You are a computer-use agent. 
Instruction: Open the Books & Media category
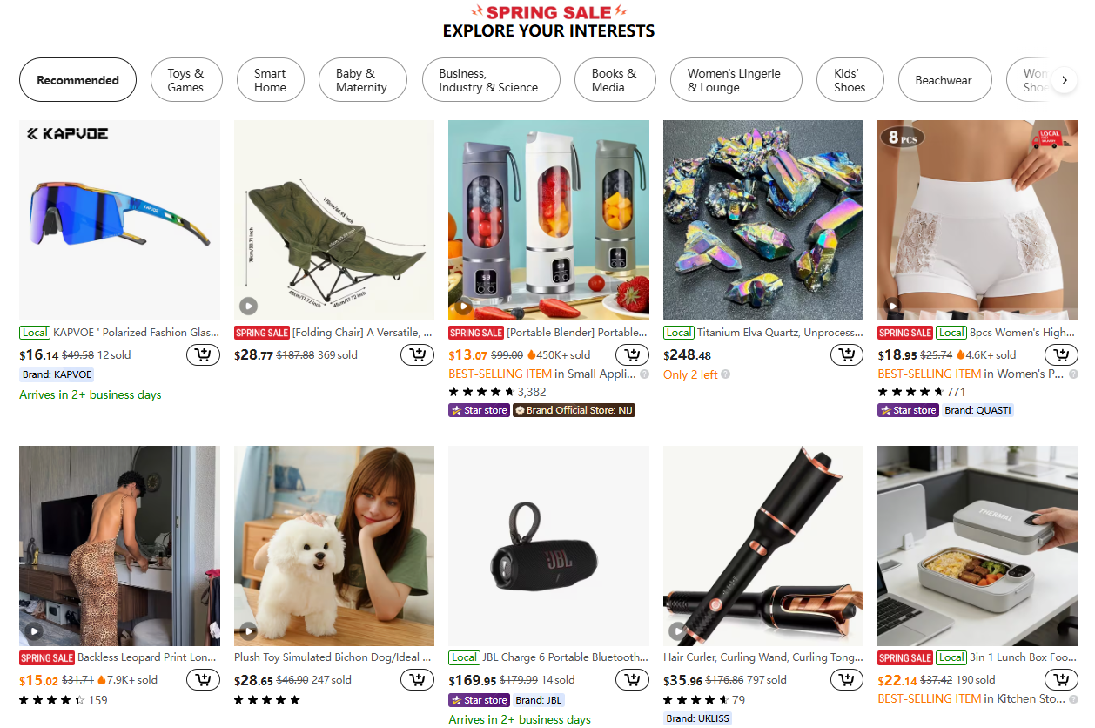point(615,79)
